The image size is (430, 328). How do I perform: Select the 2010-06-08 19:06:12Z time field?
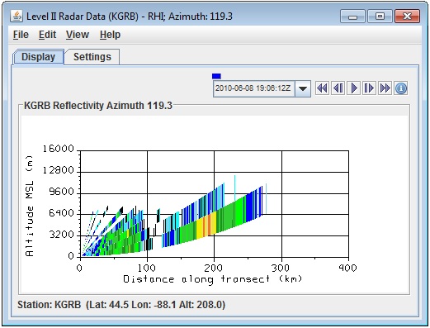click(253, 88)
